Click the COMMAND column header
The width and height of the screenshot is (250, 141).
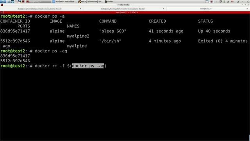point(108,21)
